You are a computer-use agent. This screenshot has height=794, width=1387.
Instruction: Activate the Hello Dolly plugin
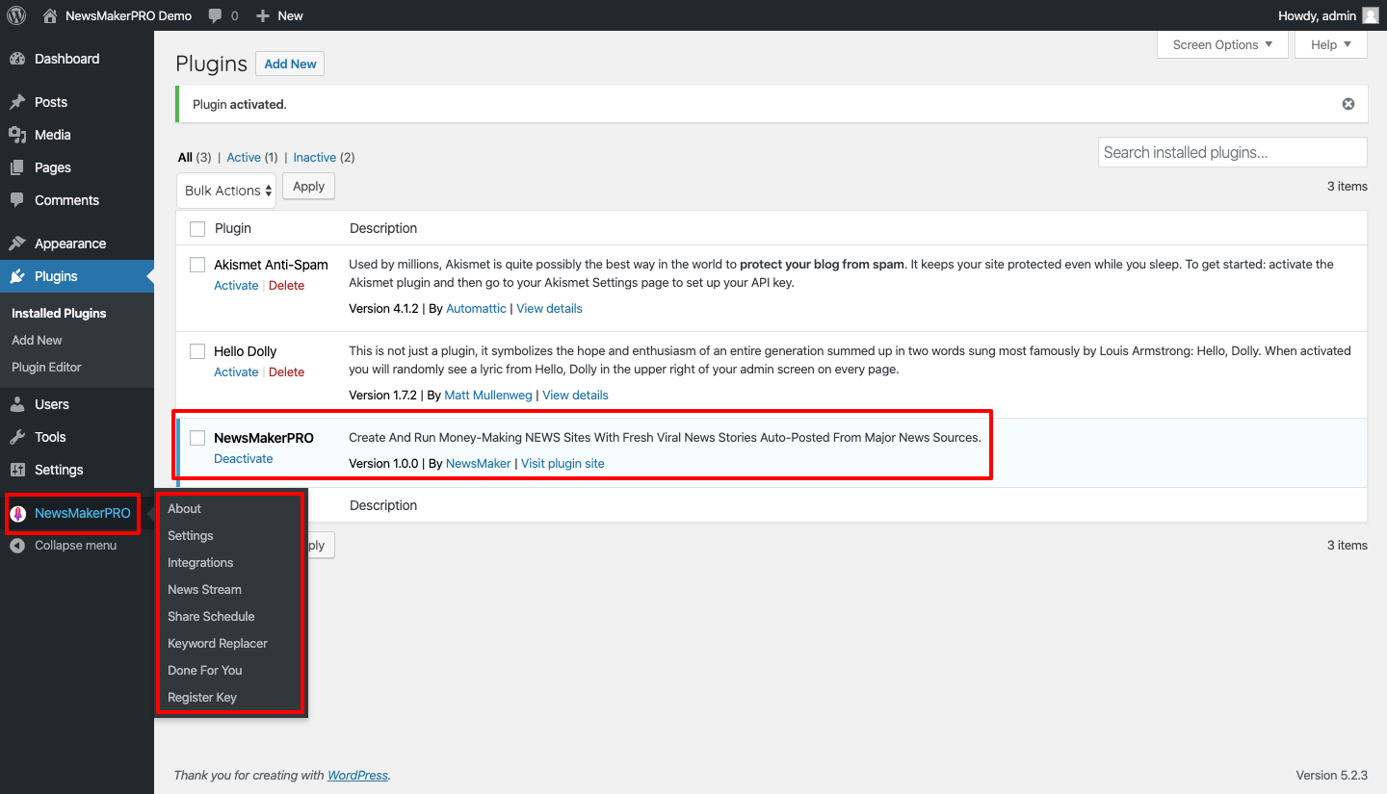(x=236, y=372)
